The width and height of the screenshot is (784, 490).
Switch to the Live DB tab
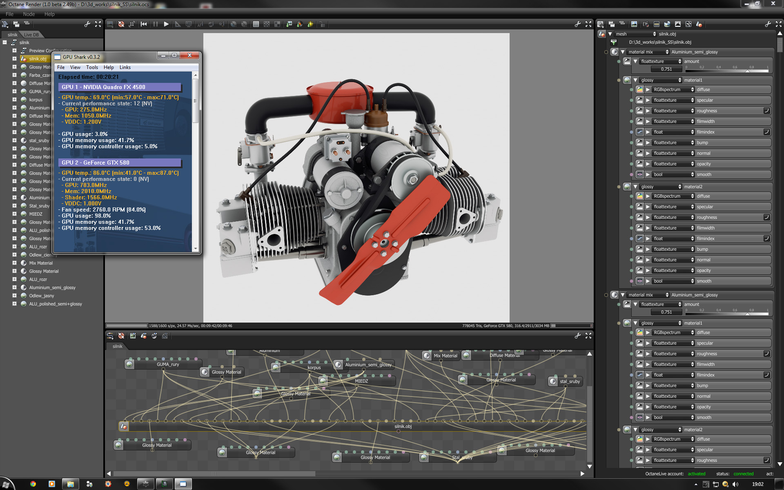[x=31, y=35]
